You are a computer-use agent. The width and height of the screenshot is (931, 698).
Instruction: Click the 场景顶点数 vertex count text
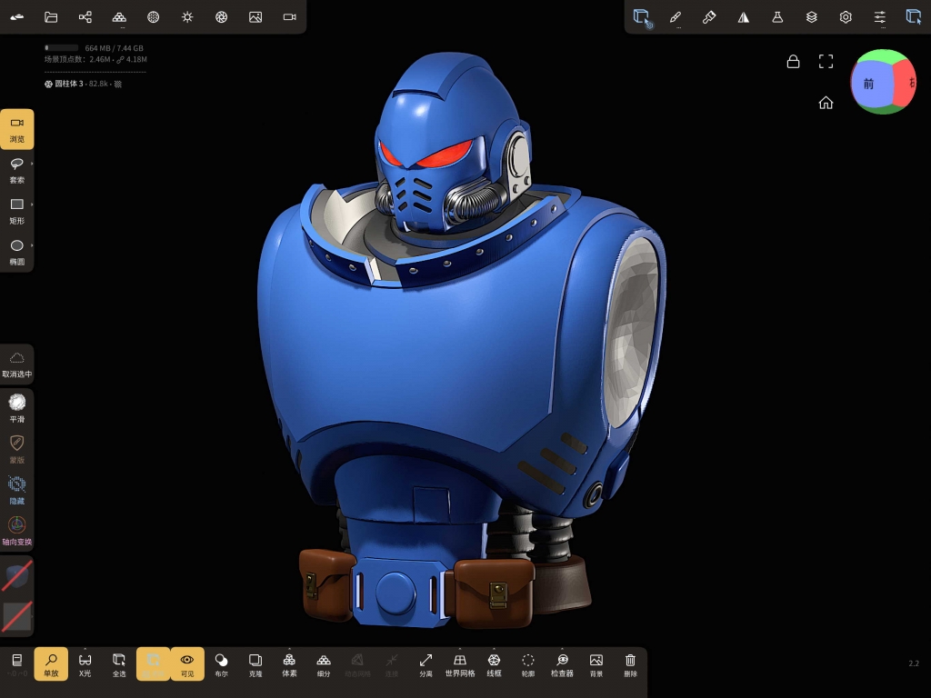tap(95, 59)
